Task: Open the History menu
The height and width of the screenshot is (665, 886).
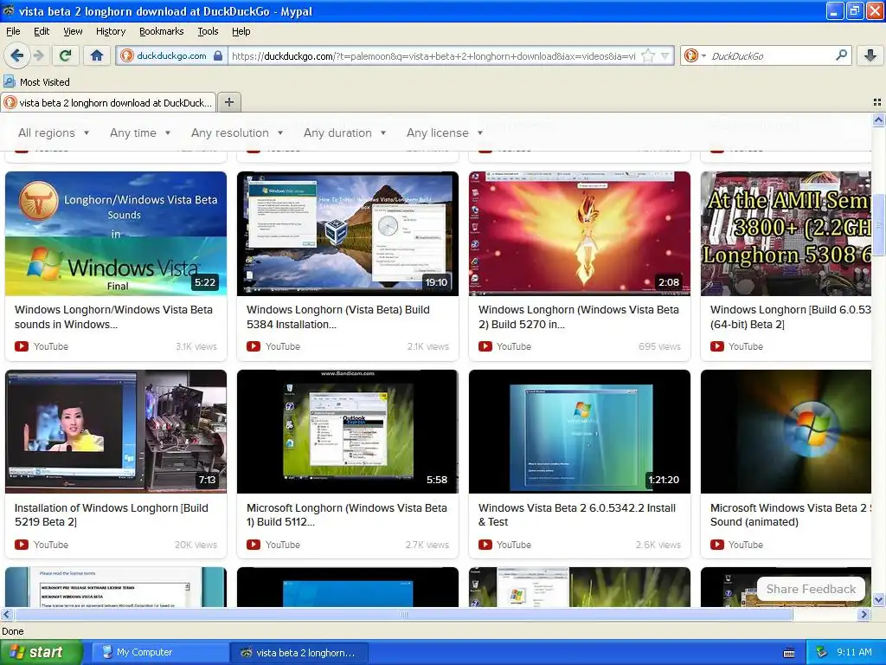Action: coord(110,31)
